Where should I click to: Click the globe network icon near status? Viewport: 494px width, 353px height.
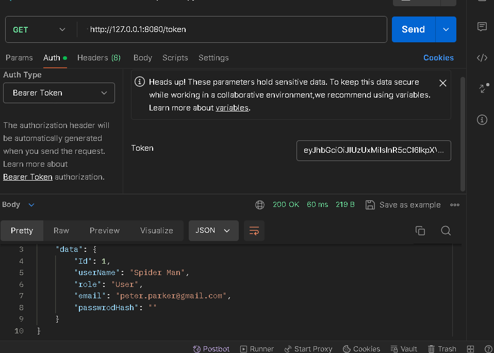(x=260, y=205)
